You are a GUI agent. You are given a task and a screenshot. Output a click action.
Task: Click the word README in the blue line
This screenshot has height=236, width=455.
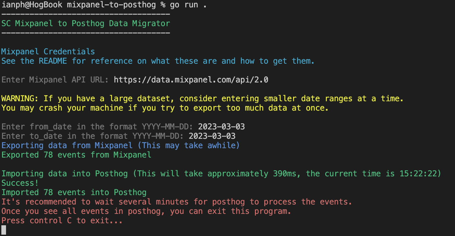point(53,61)
